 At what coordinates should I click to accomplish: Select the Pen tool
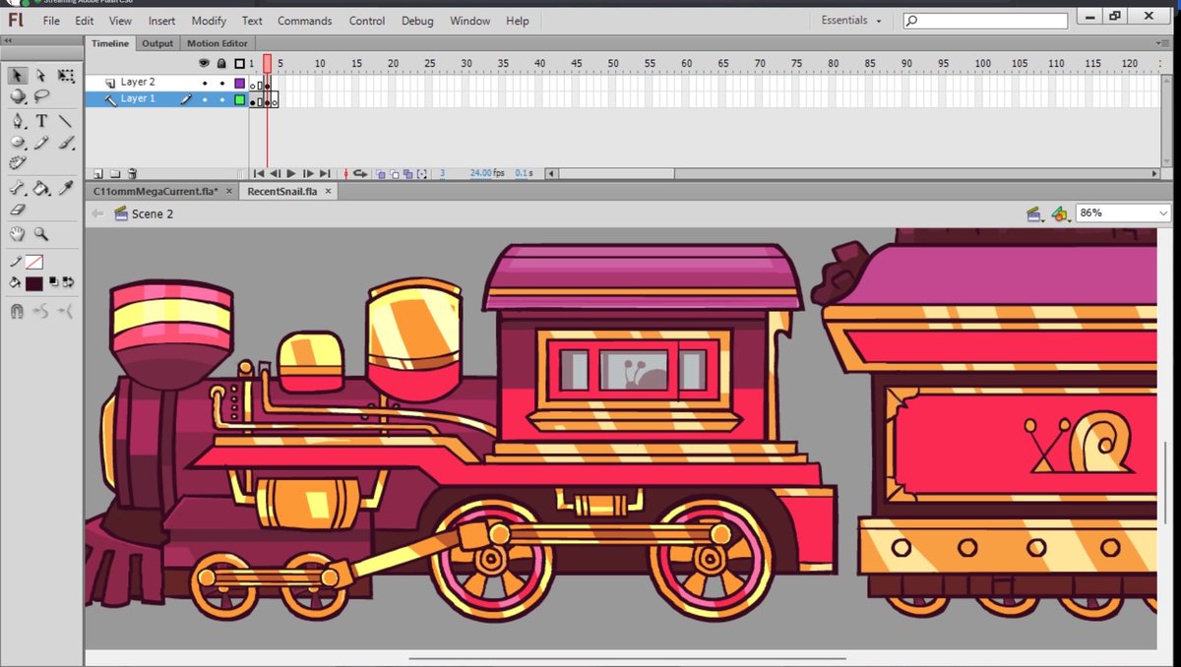(x=18, y=121)
